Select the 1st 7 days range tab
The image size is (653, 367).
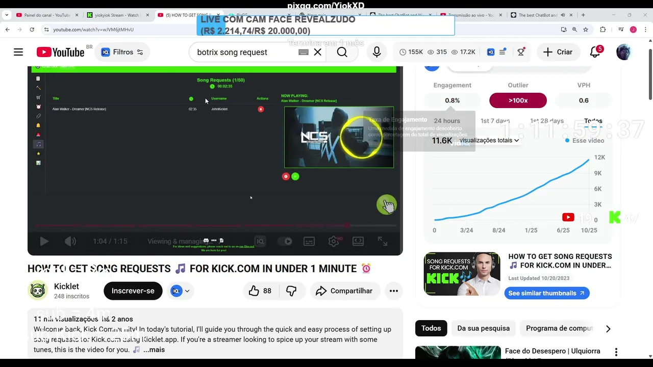(495, 121)
